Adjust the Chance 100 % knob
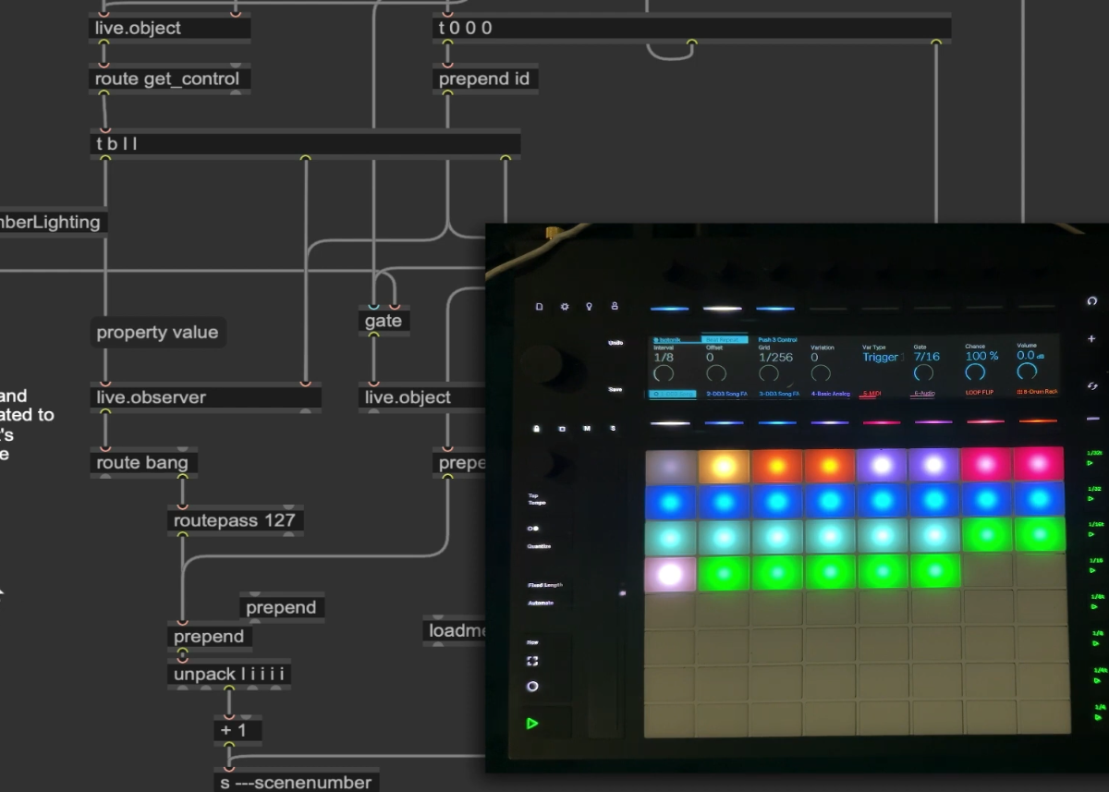The height and width of the screenshot is (792, 1109). click(975, 372)
